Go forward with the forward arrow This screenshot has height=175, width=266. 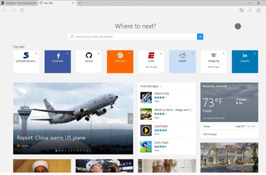13,10
